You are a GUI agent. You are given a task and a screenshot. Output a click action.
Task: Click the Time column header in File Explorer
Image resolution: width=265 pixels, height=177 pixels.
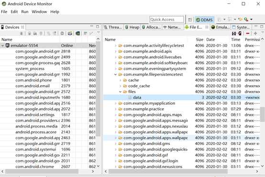236,40
